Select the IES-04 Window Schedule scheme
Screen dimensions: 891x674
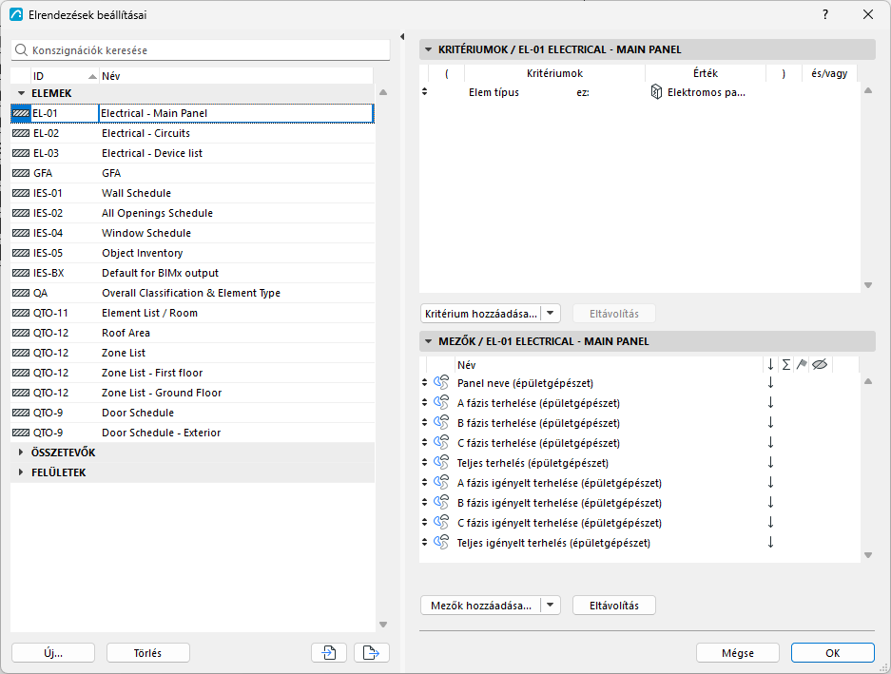point(193,233)
